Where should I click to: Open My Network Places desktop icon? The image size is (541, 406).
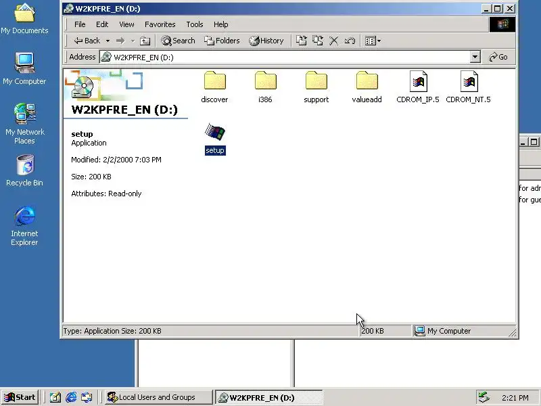point(24,124)
